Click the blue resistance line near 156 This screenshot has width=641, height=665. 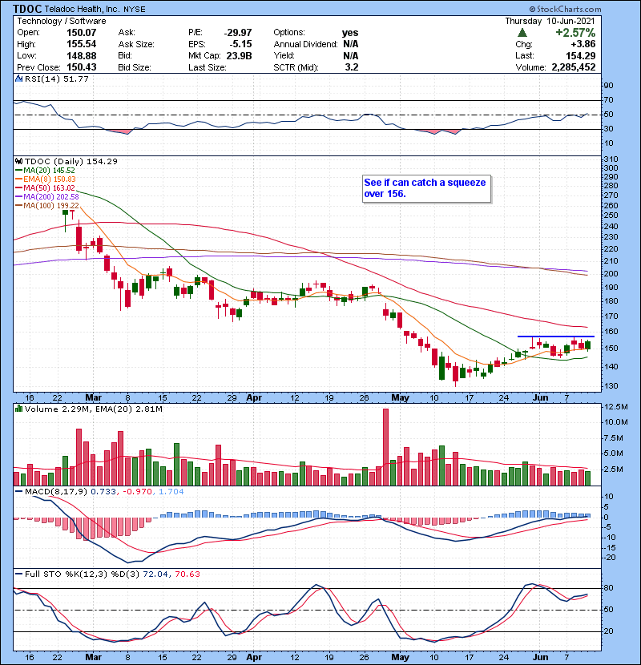pyautogui.click(x=556, y=337)
